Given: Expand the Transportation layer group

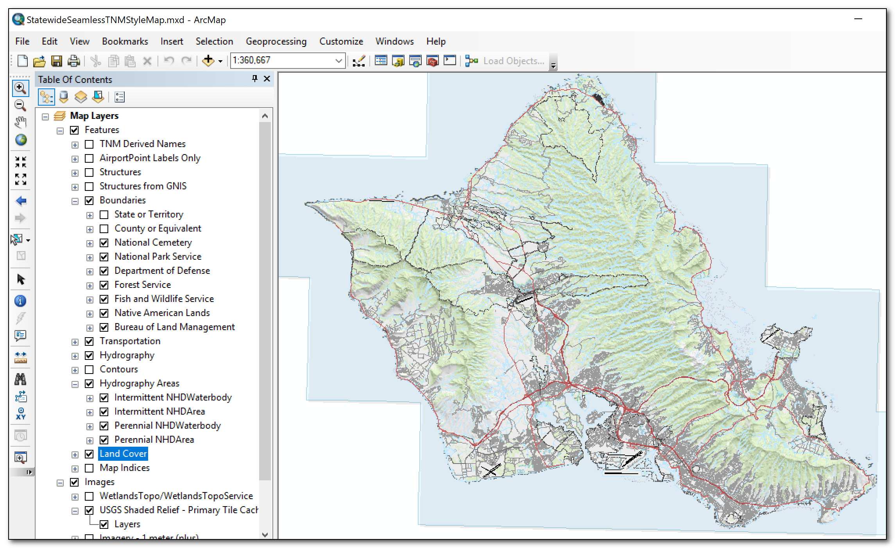Looking at the screenshot, I should pos(75,342).
